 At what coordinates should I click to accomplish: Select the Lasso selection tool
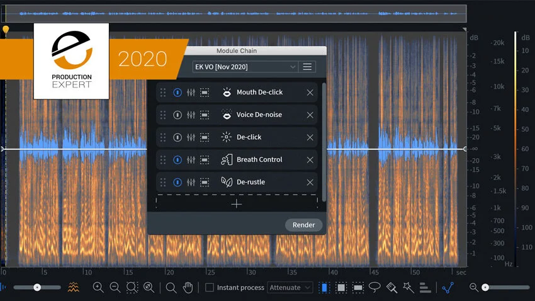[374, 287]
